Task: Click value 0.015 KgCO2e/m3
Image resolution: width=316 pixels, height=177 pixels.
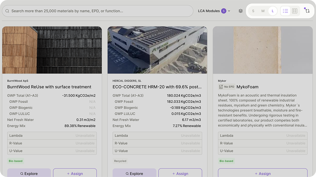Action: (186, 114)
